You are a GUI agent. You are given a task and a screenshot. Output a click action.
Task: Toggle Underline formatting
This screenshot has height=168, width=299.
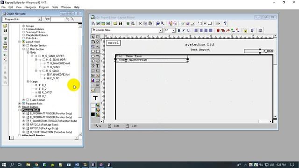tap(188, 30)
